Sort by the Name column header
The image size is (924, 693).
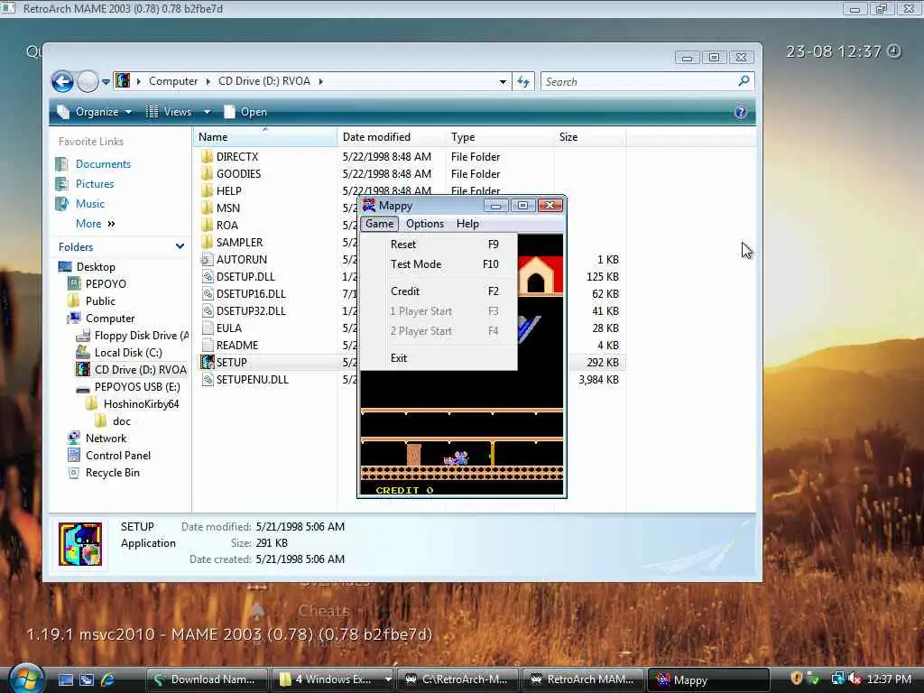pos(264,137)
